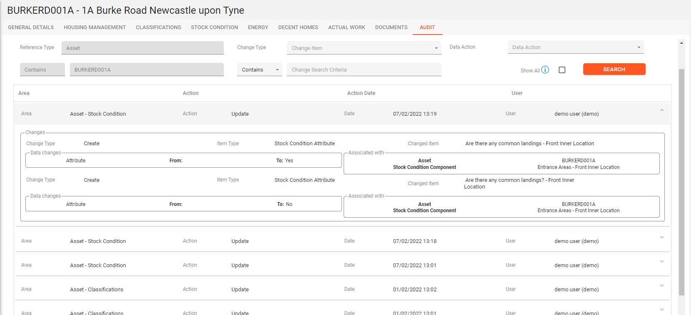Open the Energy tab
This screenshot has width=691, height=315.
(258, 27)
